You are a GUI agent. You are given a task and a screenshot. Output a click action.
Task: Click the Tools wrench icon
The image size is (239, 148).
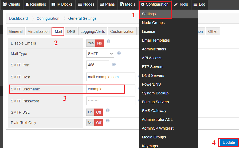[x=176, y=4]
